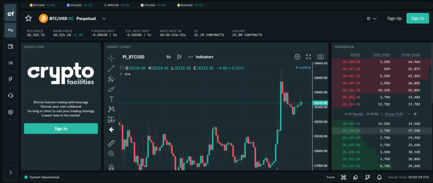This screenshot has width=433, height=183.
Task: Select the zoom in chart tool
Action: (111, 153)
